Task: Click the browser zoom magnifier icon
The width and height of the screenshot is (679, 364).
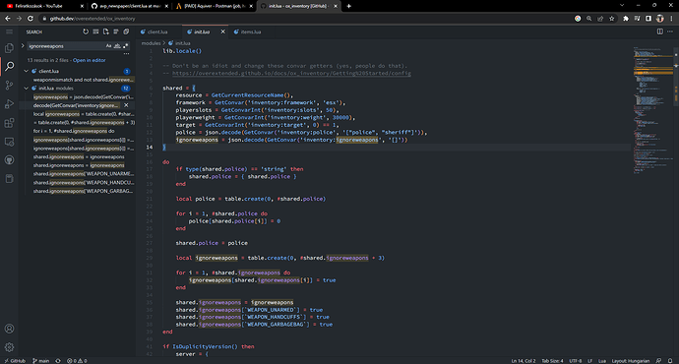Action: coord(588,18)
